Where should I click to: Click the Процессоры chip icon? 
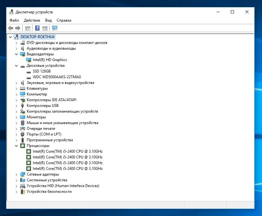(23, 146)
